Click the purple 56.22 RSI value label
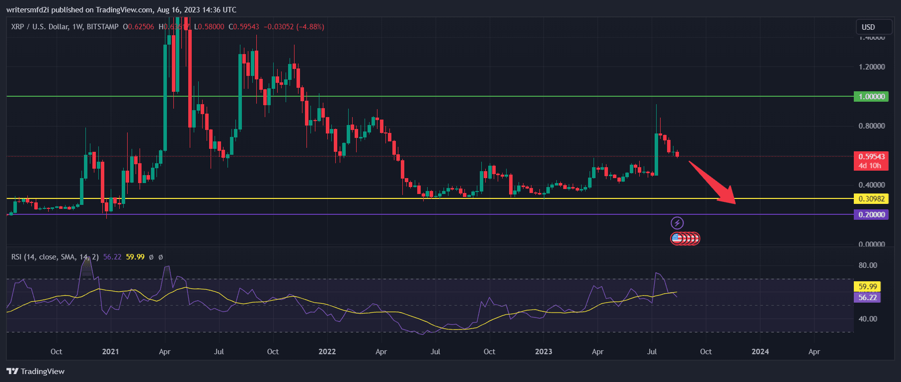 pyautogui.click(x=867, y=297)
